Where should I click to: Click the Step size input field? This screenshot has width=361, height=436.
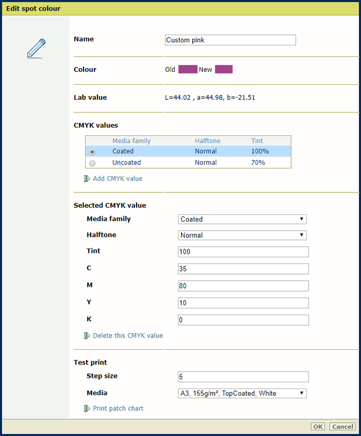coord(243,377)
